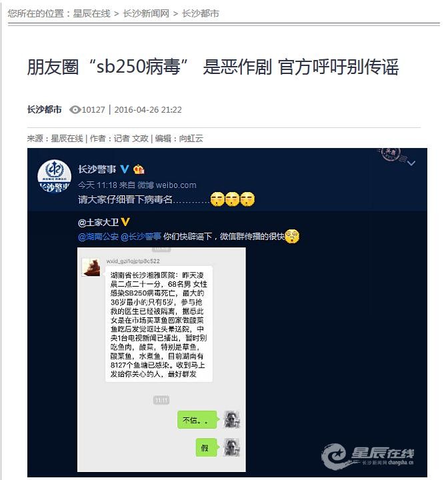
Task: Click the dizzy face emoji
Action: tap(292, 236)
